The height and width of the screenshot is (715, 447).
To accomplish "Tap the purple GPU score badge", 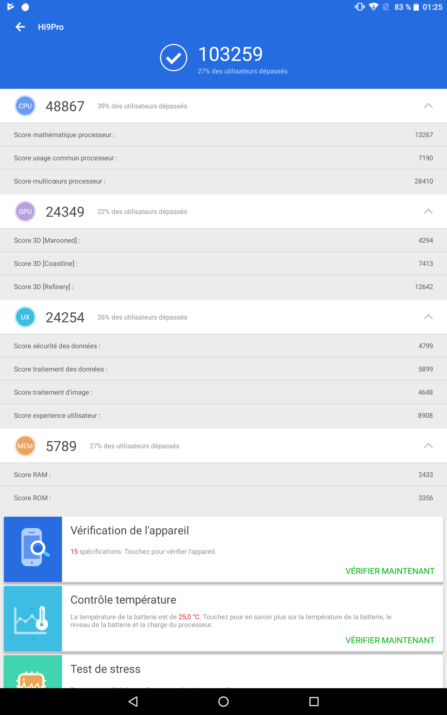I will point(25,211).
